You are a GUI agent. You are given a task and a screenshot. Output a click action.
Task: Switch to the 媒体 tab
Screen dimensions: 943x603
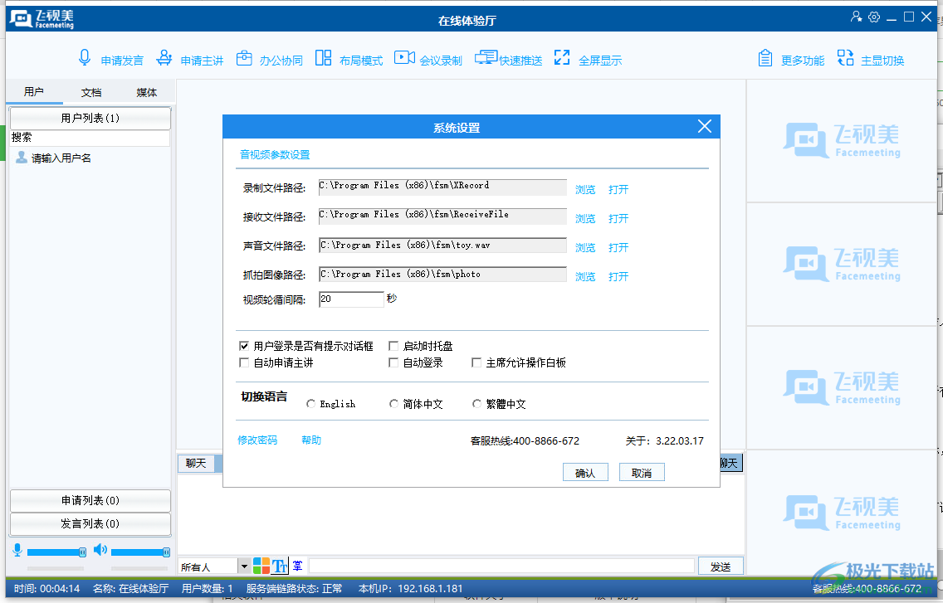click(x=147, y=92)
